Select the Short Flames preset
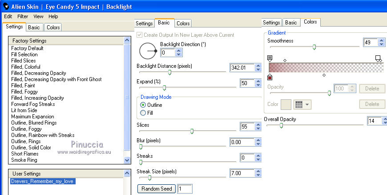 (25, 154)
